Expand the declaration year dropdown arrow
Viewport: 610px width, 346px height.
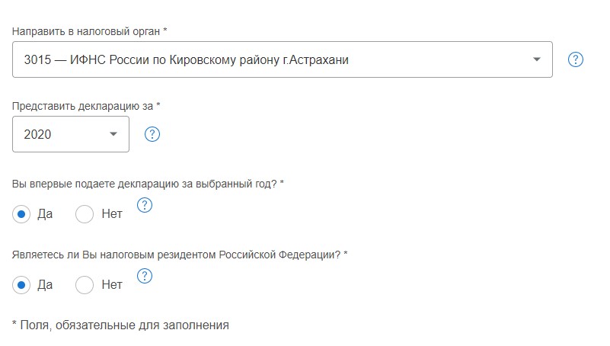tap(113, 134)
